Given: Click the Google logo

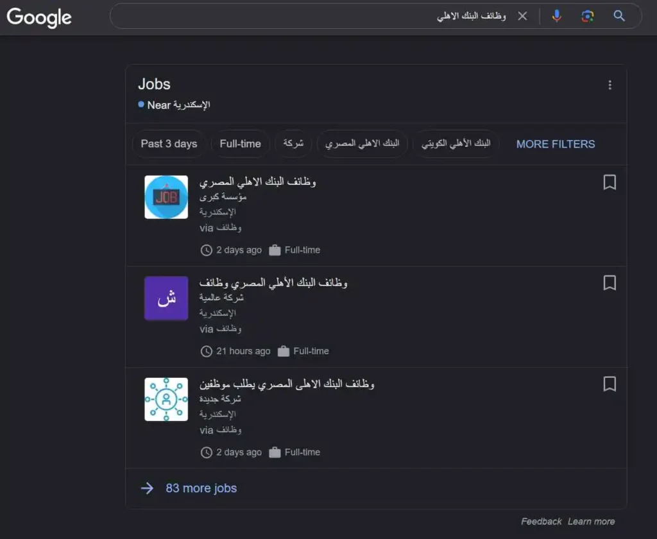Looking at the screenshot, I should coord(38,17).
